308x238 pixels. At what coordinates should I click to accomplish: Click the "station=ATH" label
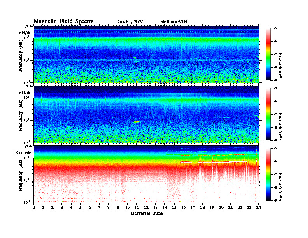[x=174, y=22]
